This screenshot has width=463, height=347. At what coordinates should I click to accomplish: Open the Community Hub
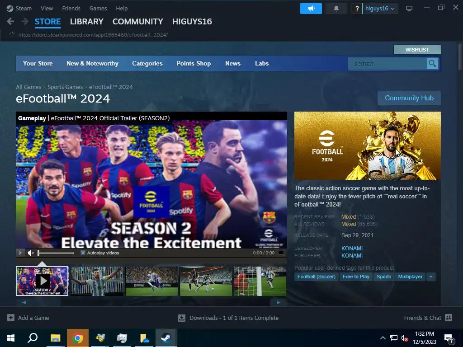[409, 98]
